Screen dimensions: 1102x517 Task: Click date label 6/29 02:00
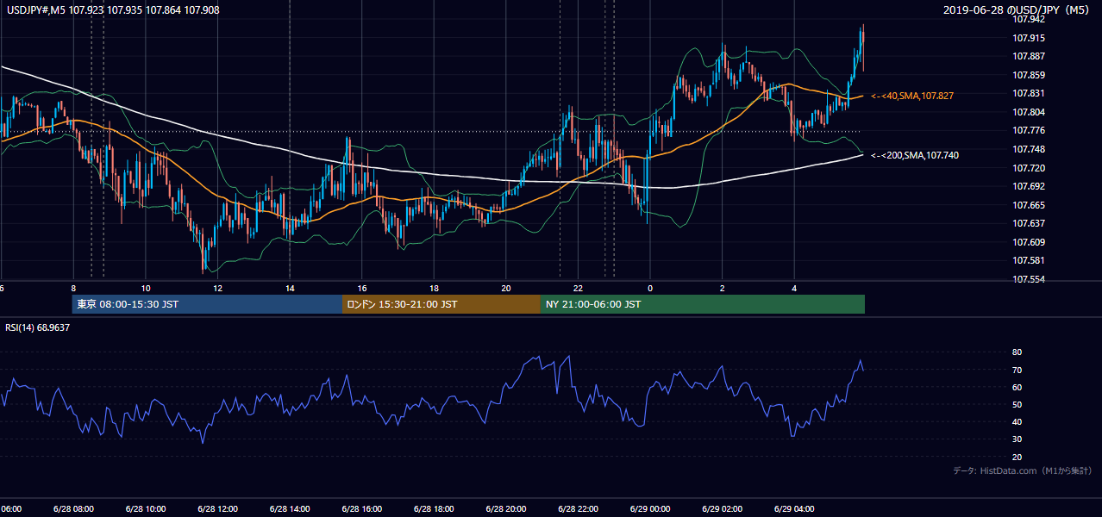pos(722,508)
